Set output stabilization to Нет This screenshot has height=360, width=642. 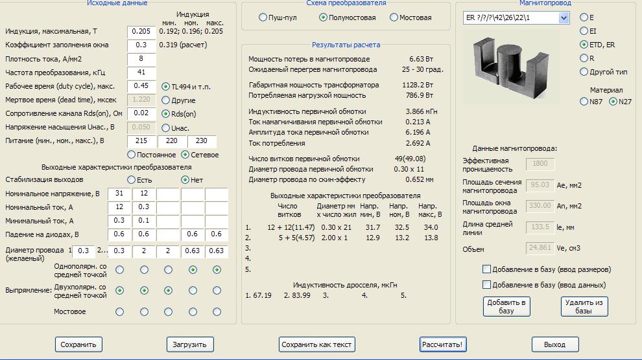pos(185,179)
